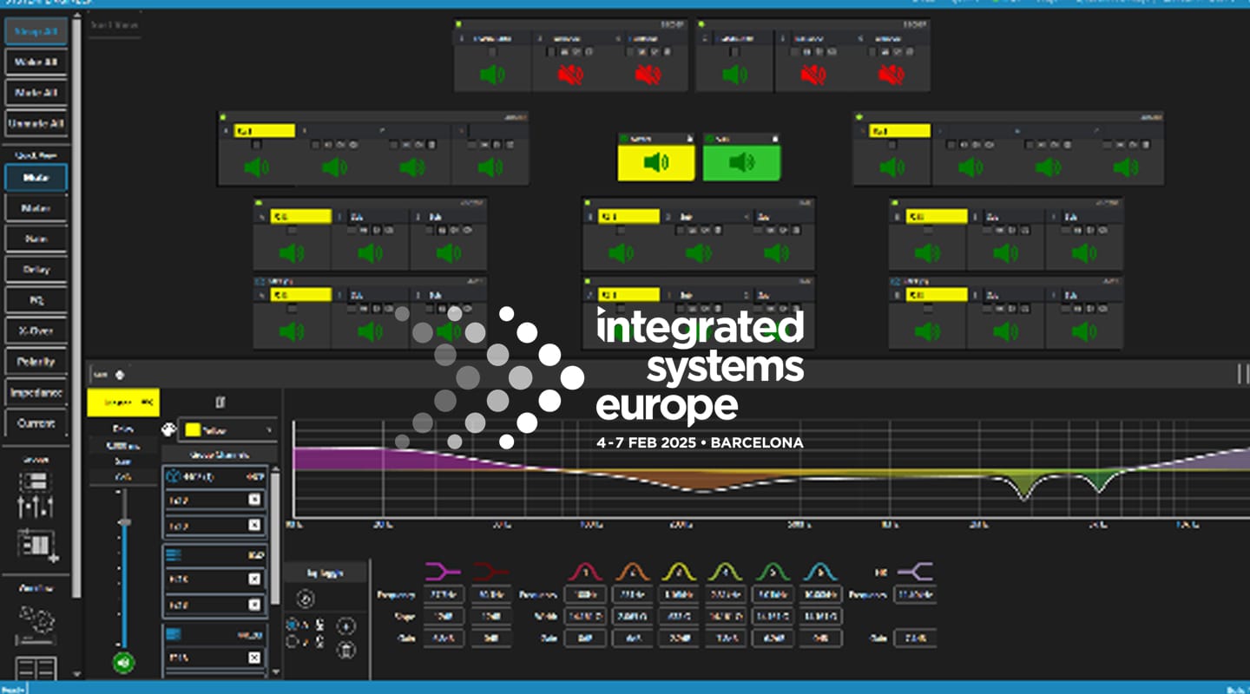The height and width of the screenshot is (694, 1250).
Task: Select the A preset radio button
Action: tap(293, 625)
